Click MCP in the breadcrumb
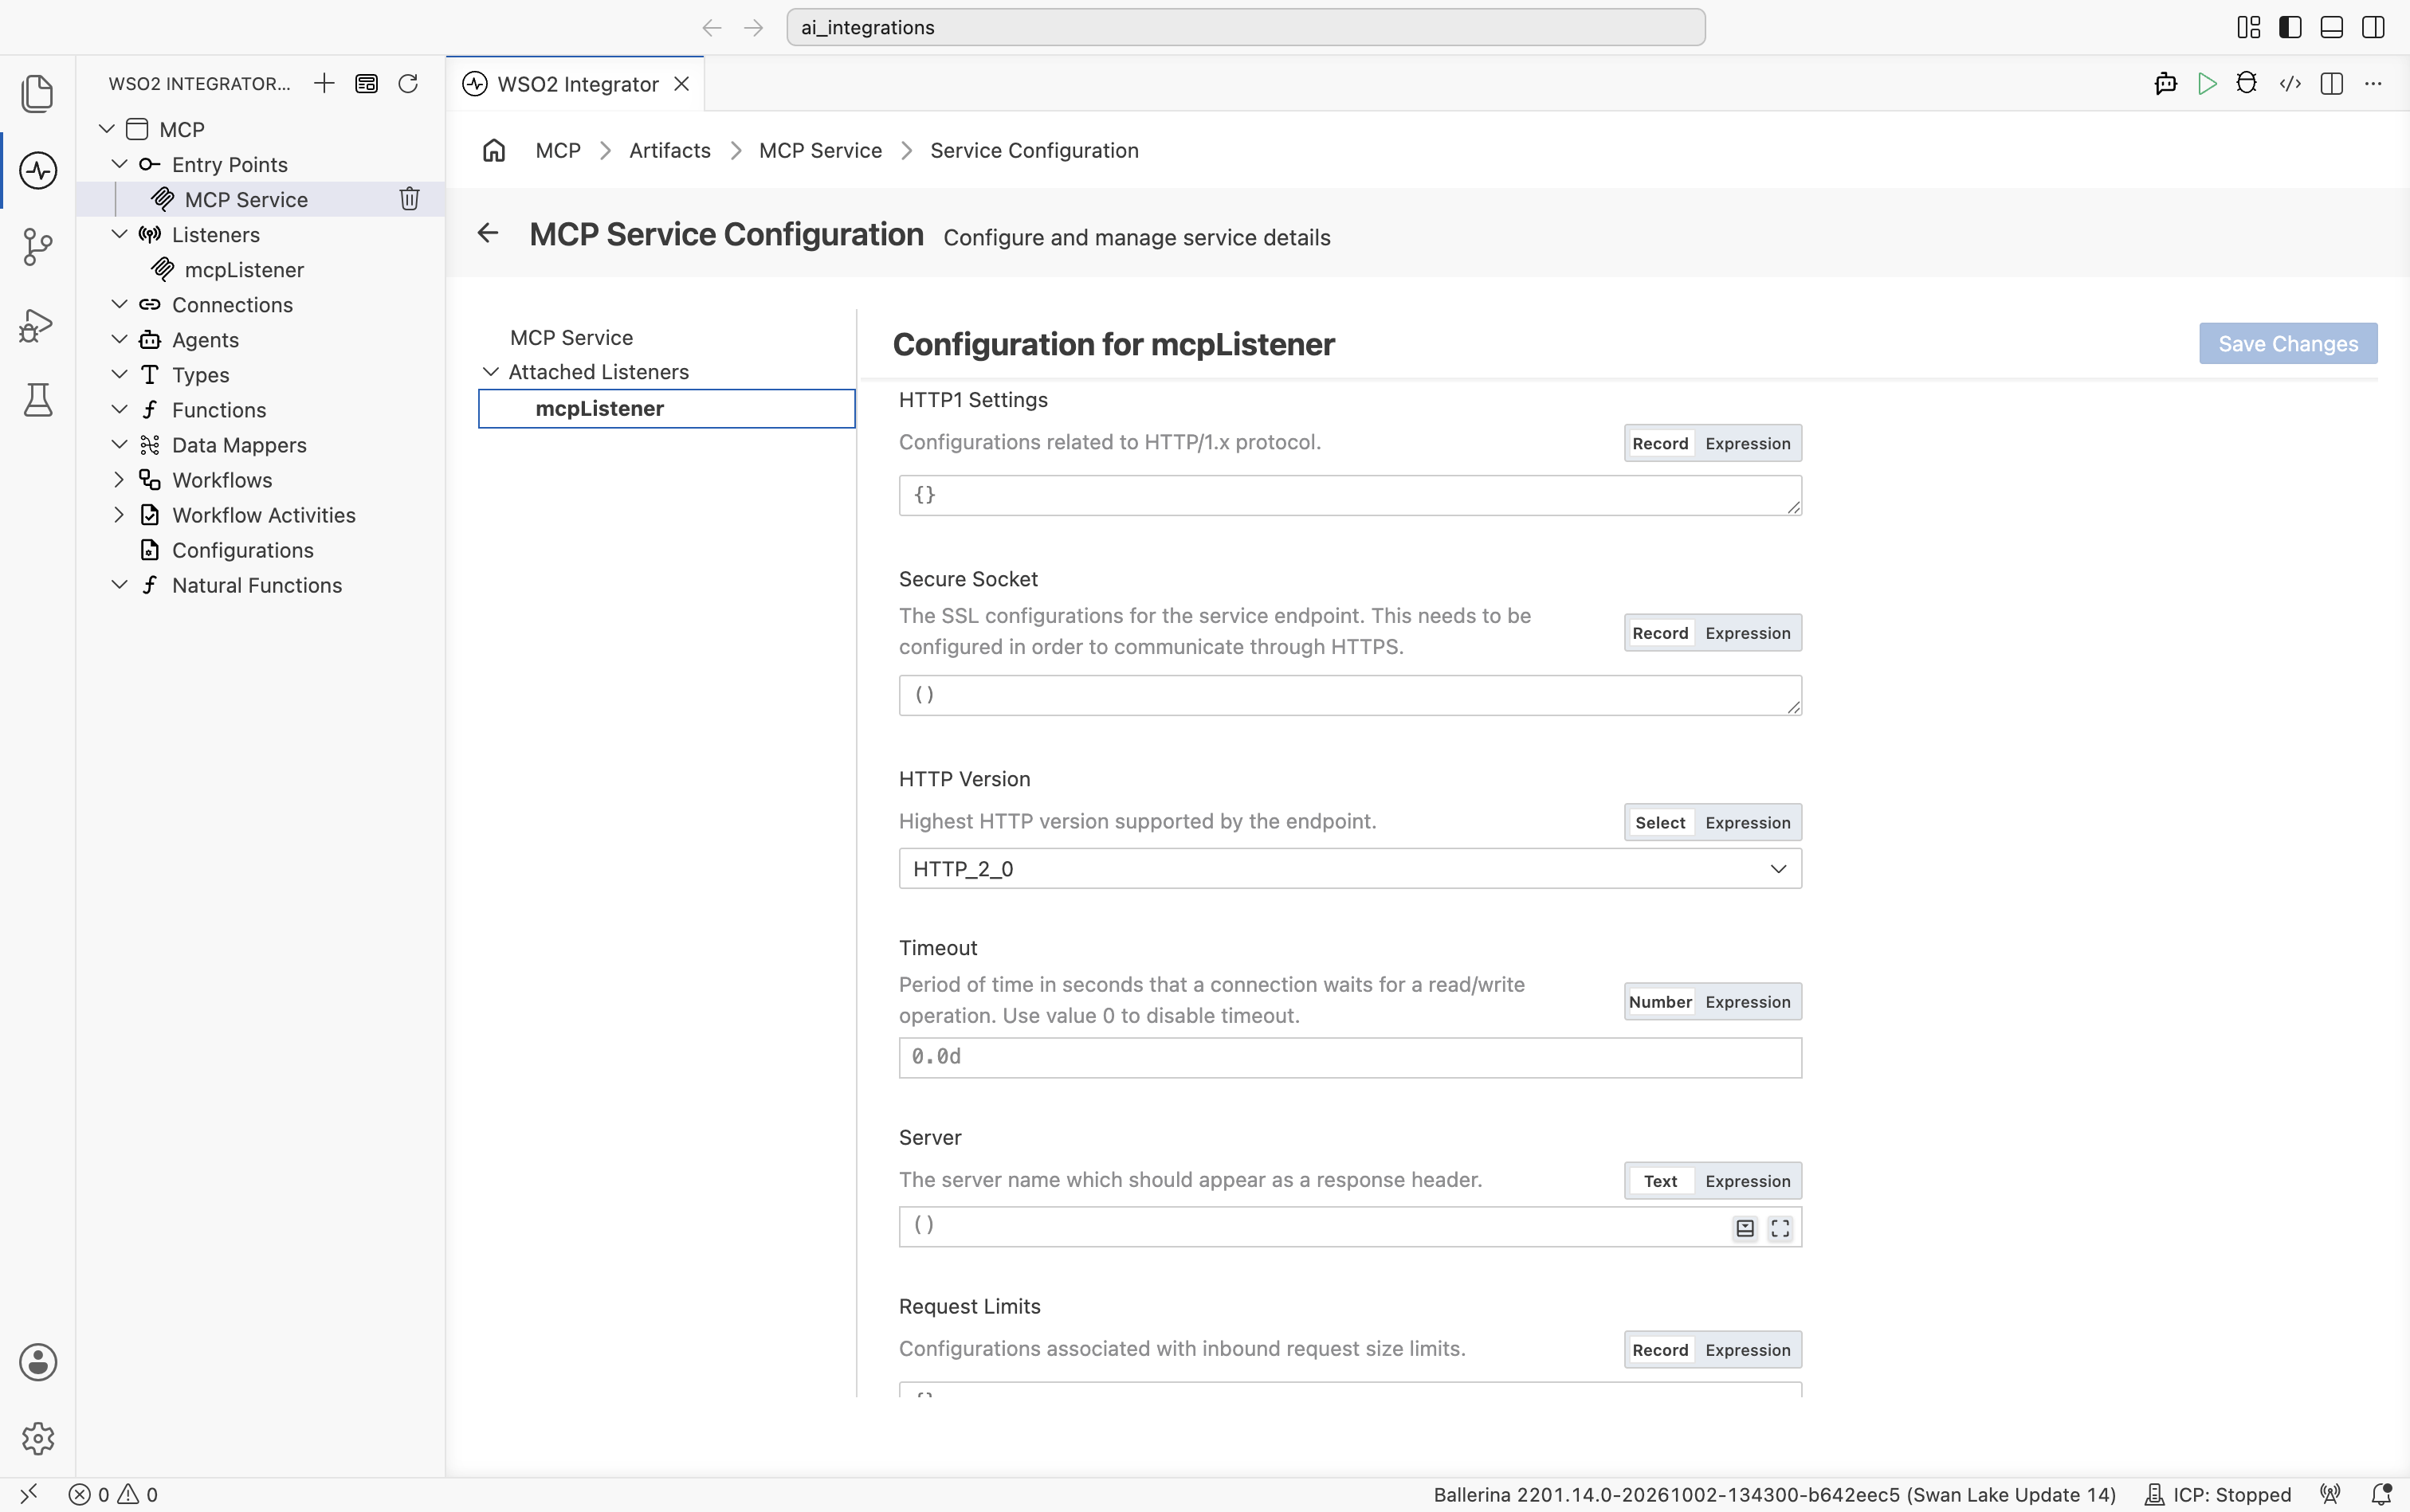 click(x=558, y=150)
